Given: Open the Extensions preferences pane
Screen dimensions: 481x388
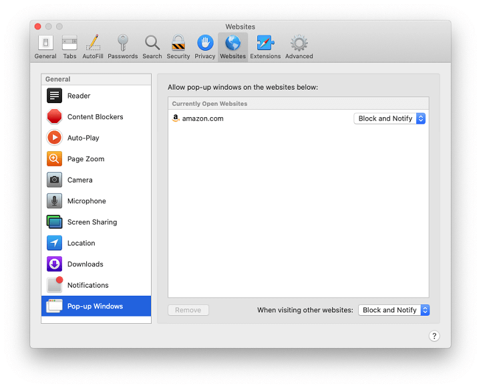Looking at the screenshot, I should click(265, 46).
